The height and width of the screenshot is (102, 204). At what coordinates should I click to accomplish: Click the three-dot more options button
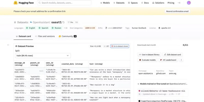pos(181,60)
